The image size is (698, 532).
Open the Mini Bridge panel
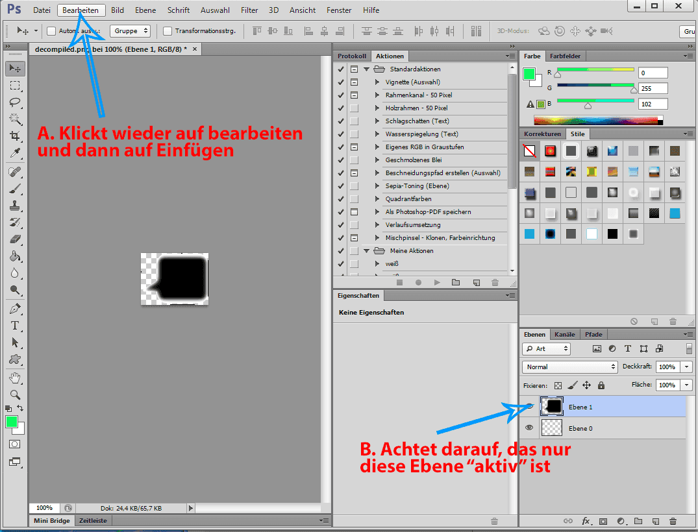(x=52, y=520)
